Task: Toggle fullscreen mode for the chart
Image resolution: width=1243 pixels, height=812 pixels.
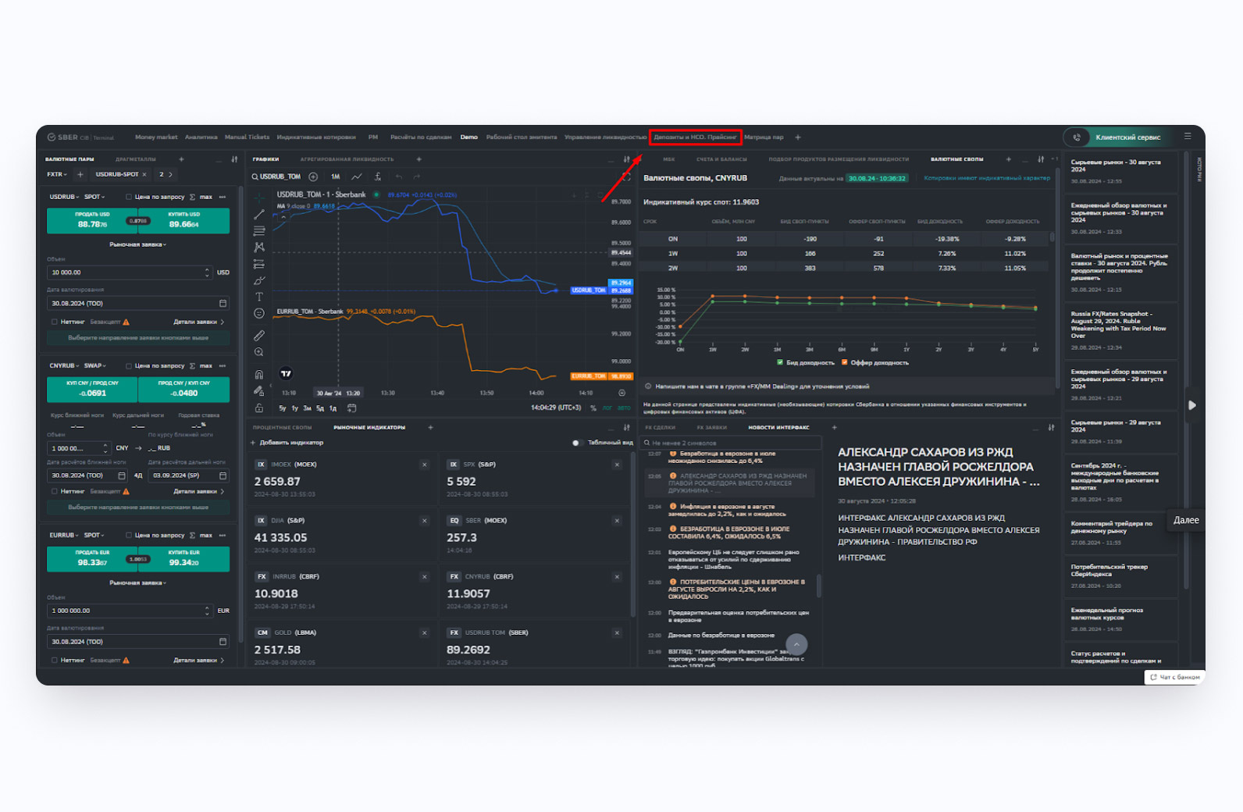Action: click(625, 177)
